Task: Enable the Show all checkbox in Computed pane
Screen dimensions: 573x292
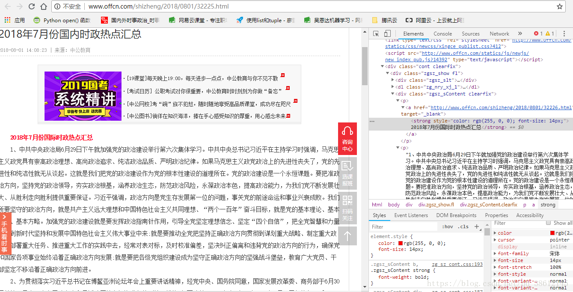Action: [548, 223]
